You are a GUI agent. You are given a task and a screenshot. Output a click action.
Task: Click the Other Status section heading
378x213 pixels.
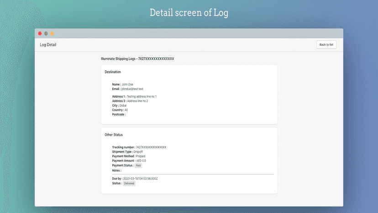tap(114, 135)
